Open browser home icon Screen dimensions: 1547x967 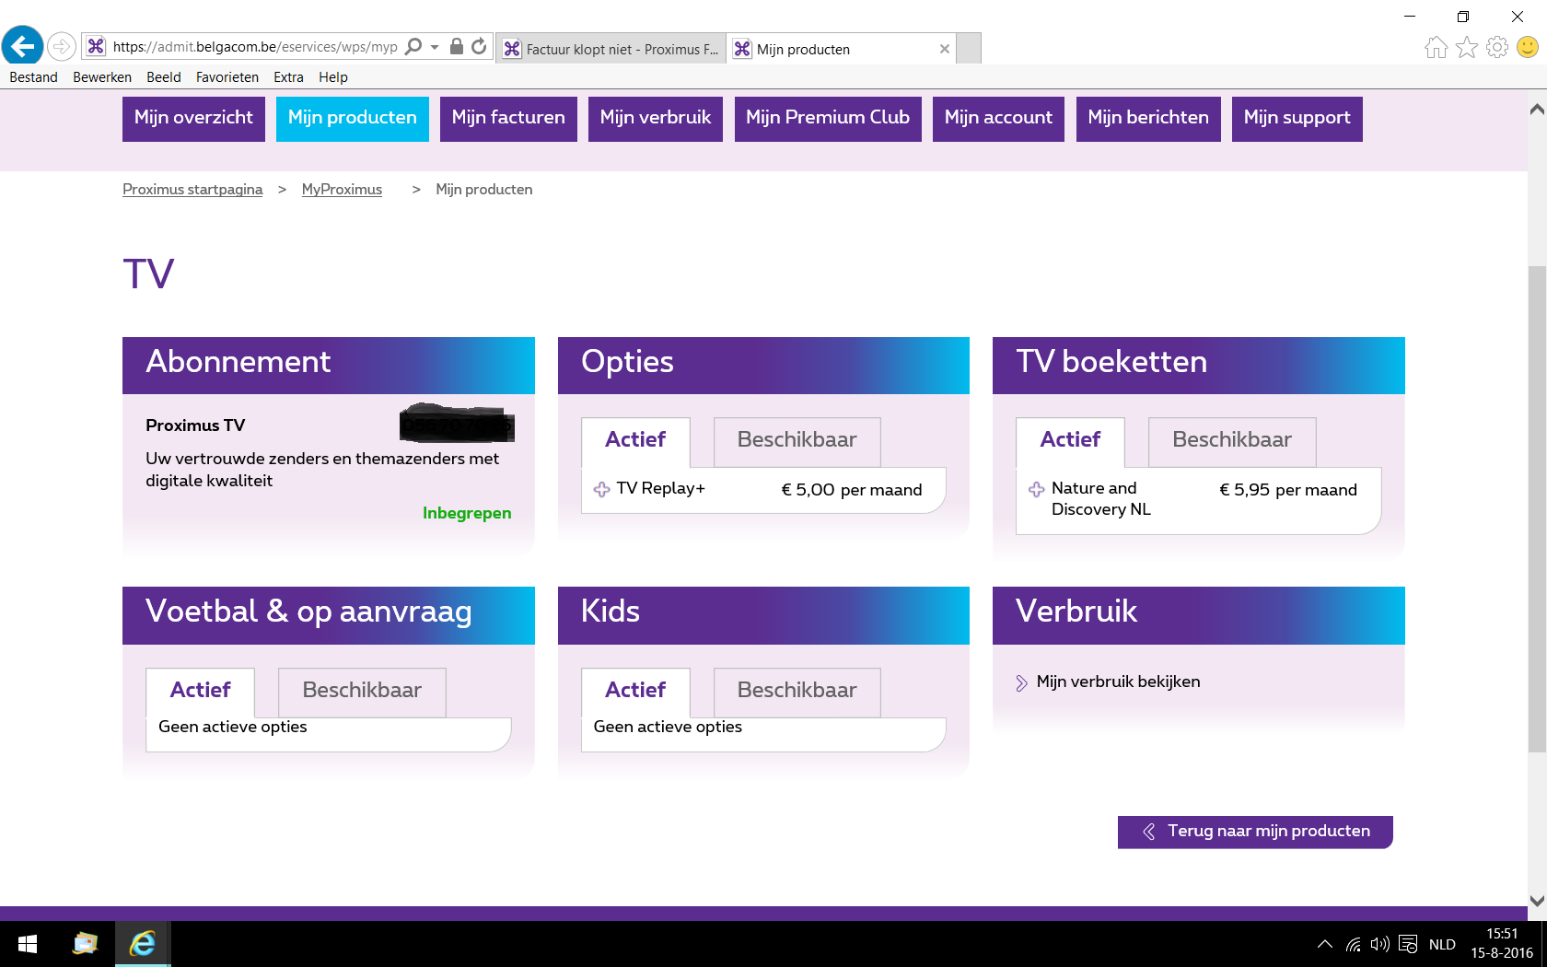pyautogui.click(x=1436, y=47)
